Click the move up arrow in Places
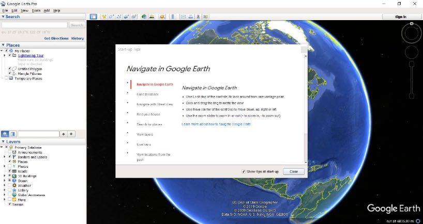This screenshot has height=224, width=423. tap(64, 134)
